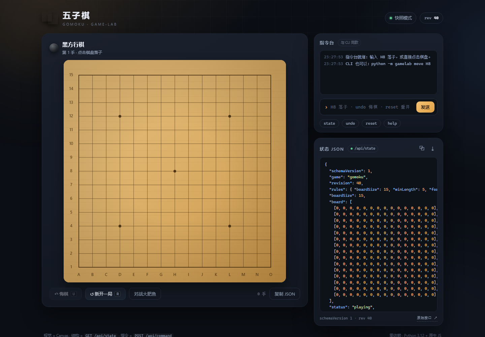
Task: Click the 与 CLI 同款 badge
Action: coord(349,42)
